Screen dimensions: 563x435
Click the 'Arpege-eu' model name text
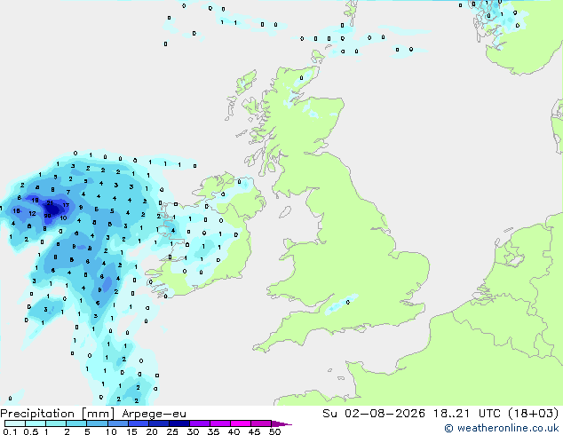[154, 414]
